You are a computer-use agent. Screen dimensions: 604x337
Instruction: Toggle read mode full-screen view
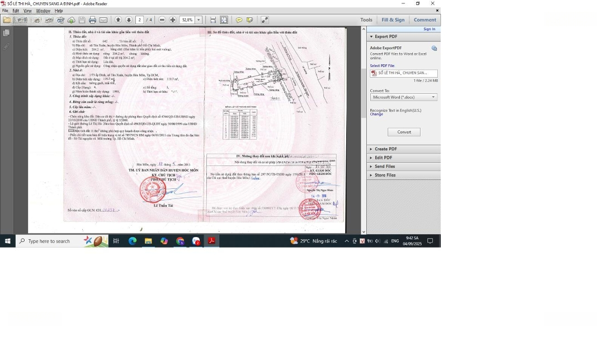pyautogui.click(x=265, y=20)
